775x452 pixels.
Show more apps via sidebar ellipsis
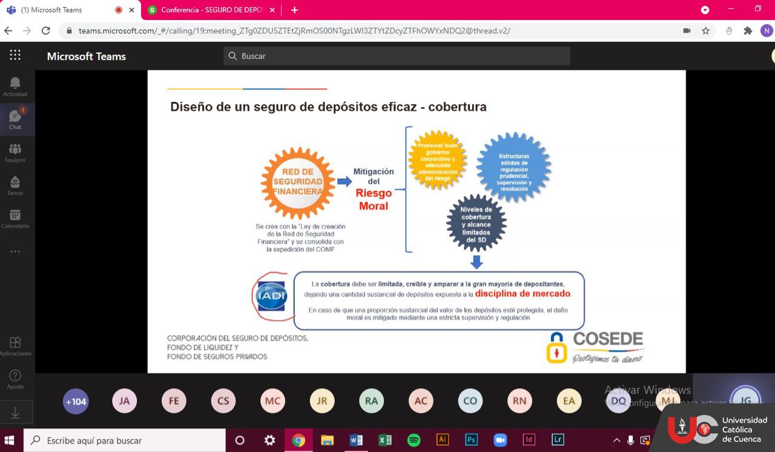pos(15,251)
